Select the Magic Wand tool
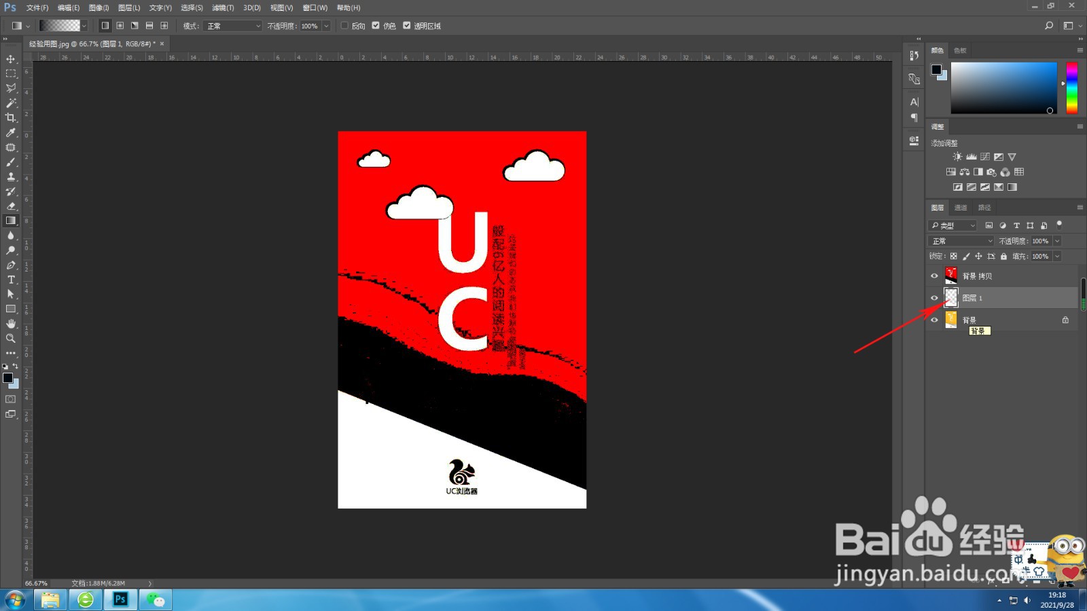 coord(11,103)
